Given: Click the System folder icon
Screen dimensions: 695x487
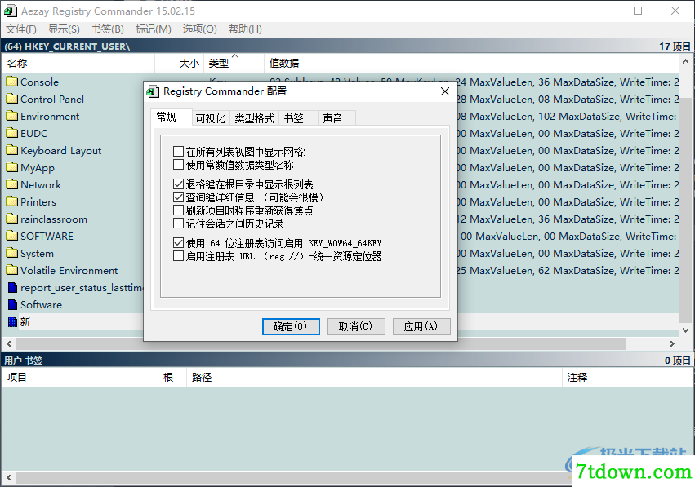Looking at the screenshot, I should pyautogui.click(x=12, y=253).
